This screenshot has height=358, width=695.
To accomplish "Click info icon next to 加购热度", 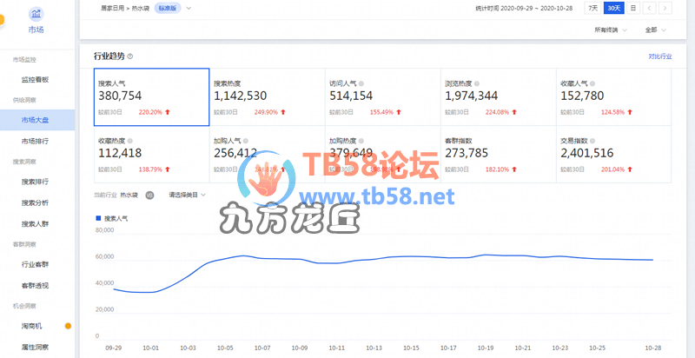I will tap(361, 141).
